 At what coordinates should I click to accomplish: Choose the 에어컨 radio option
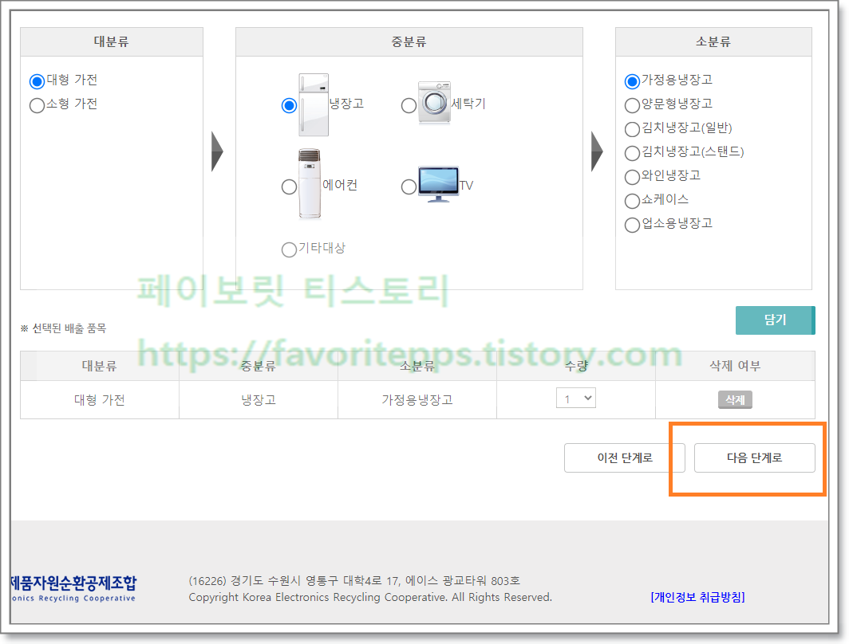click(x=289, y=187)
